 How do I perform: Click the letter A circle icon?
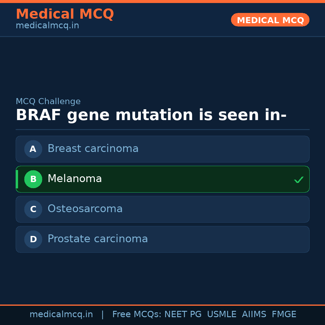point(33,149)
